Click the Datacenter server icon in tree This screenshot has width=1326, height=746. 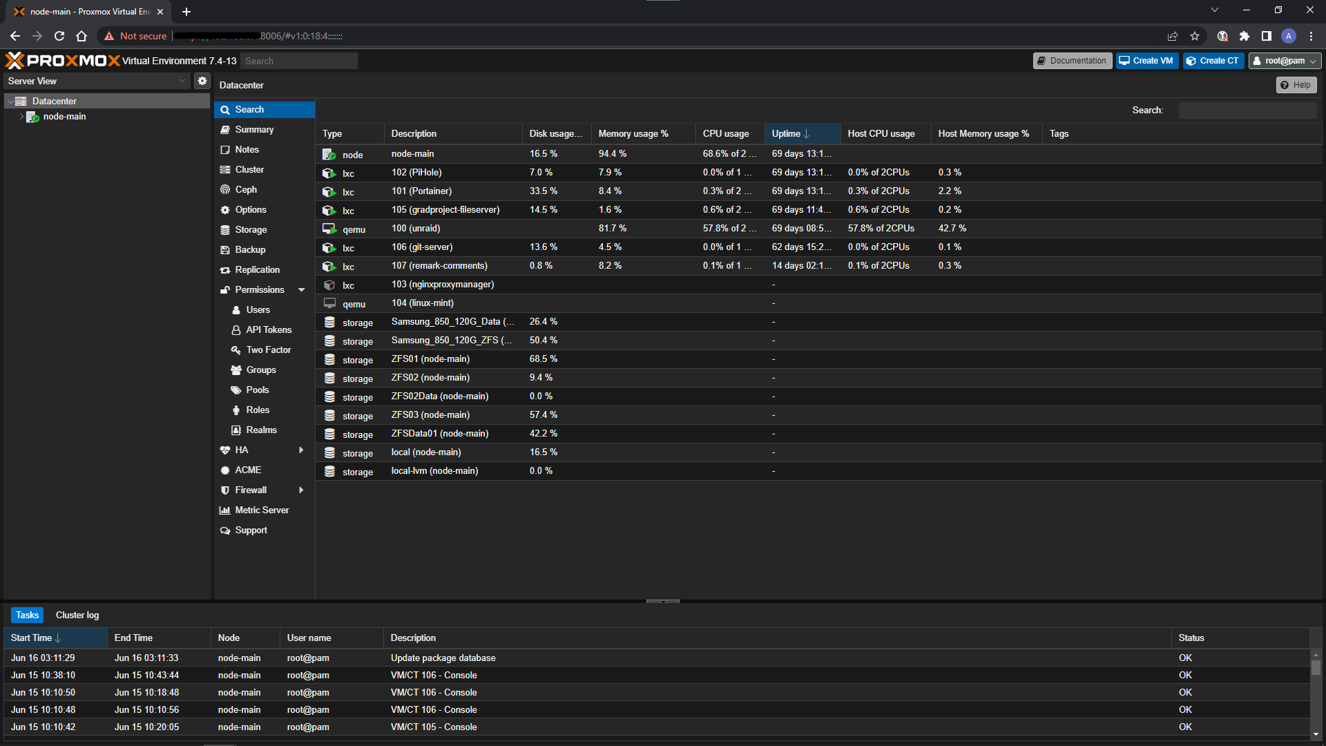pyautogui.click(x=21, y=101)
